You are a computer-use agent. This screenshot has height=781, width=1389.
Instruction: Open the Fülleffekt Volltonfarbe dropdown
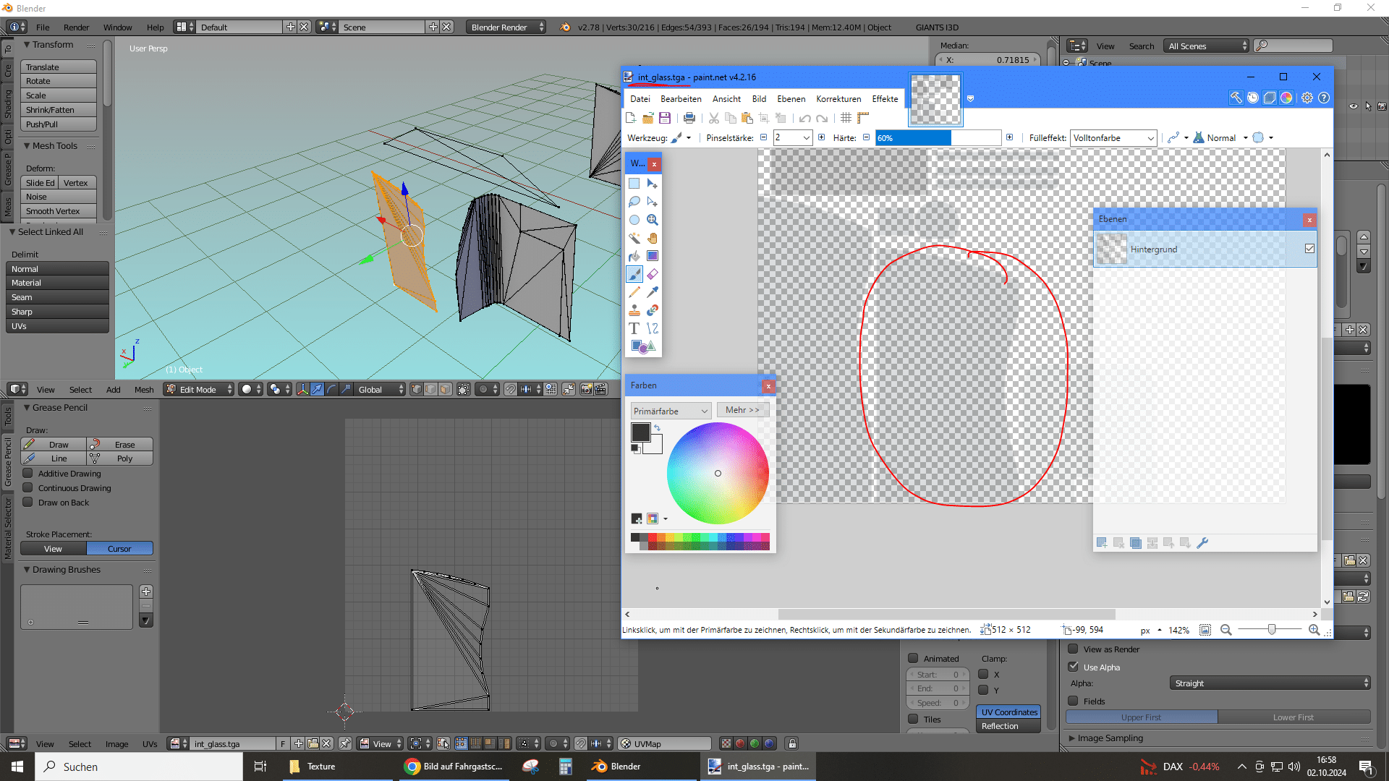pos(1113,138)
